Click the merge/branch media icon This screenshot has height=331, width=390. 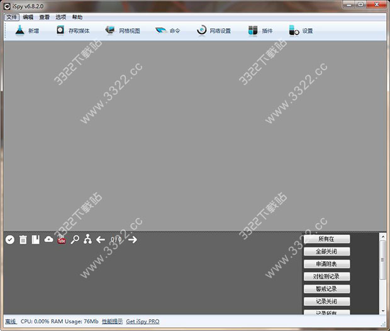click(x=87, y=239)
